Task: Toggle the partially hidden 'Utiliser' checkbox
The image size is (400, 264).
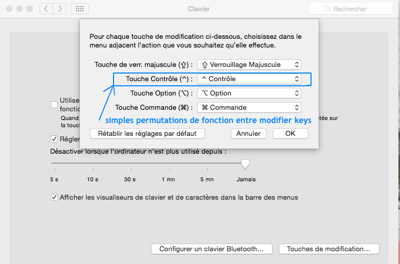Action: 54,105
